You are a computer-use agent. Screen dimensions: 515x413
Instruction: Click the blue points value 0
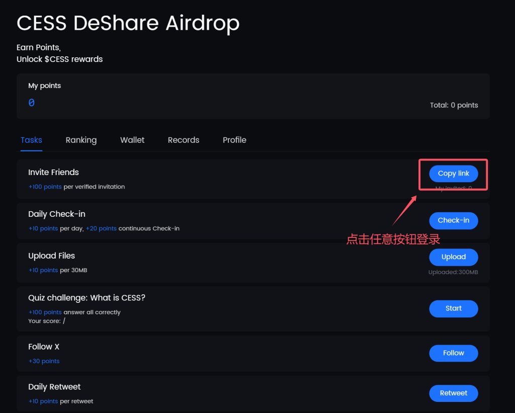(x=32, y=103)
